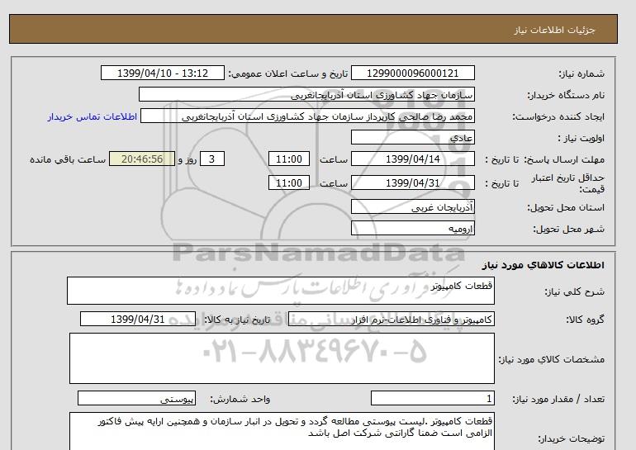Viewport: 636px width, 450px height.
Task: Click the section heading اطلاعات کالاهای مورد نیاز
Action: [543, 265]
